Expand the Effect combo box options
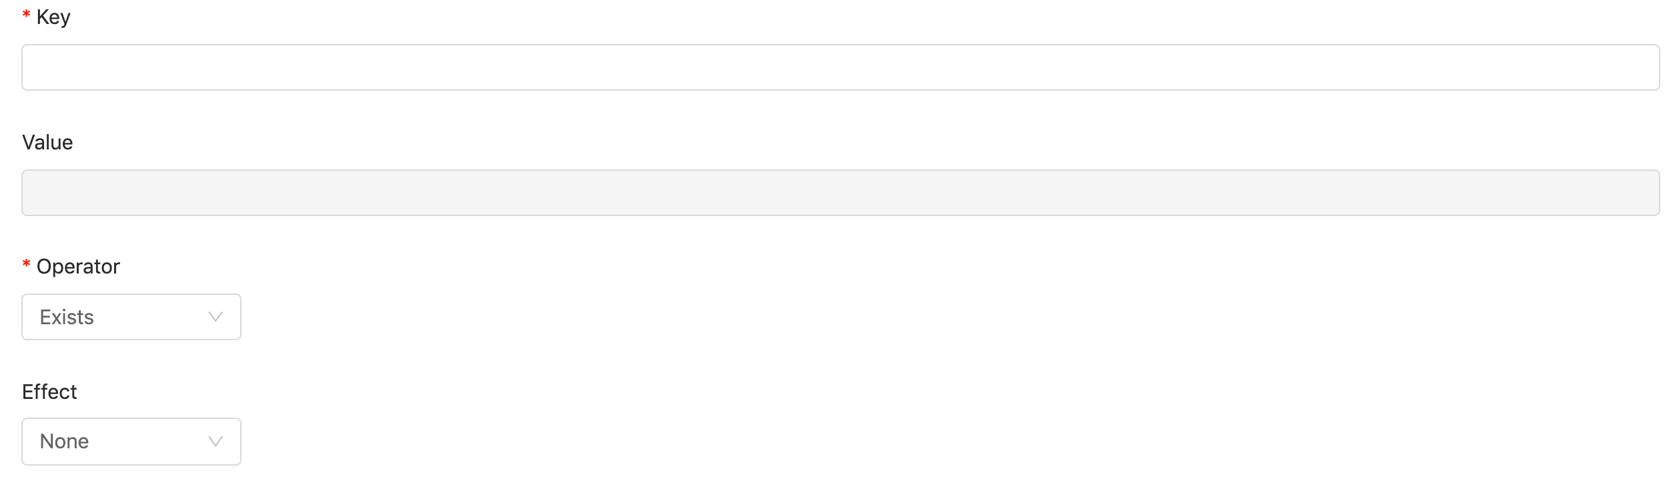This screenshot has height=487, width=1679. point(131,442)
